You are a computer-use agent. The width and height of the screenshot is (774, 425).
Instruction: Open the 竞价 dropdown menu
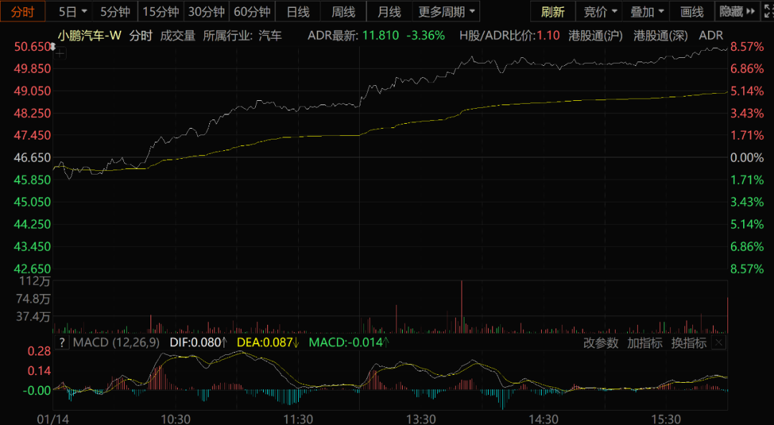pos(600,11)
